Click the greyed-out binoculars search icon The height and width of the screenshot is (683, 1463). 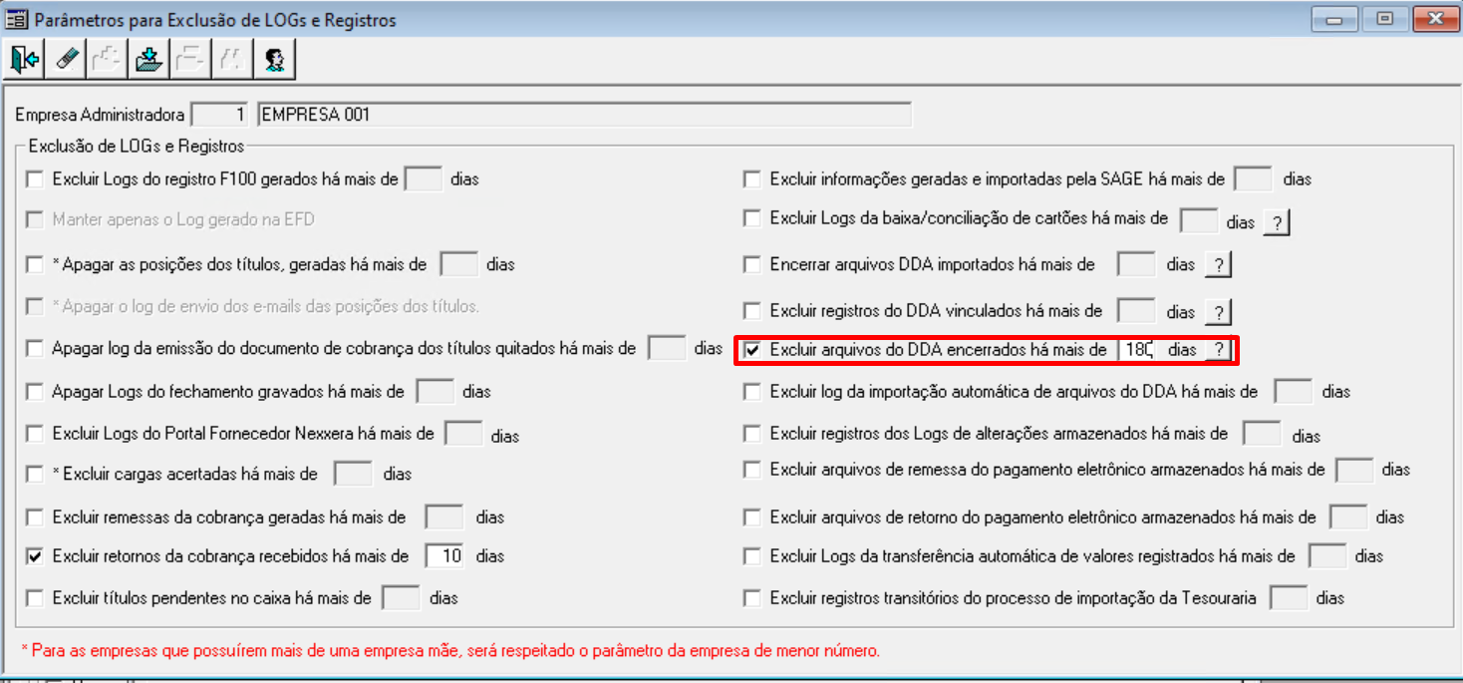click(x=232, y=59)
